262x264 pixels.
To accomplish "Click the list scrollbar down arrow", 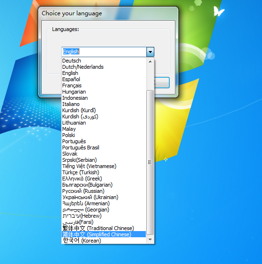I will click(150, 239).
